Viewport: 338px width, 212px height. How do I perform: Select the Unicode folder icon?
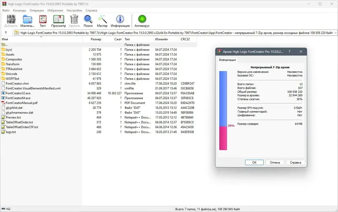tap(3, 74)
